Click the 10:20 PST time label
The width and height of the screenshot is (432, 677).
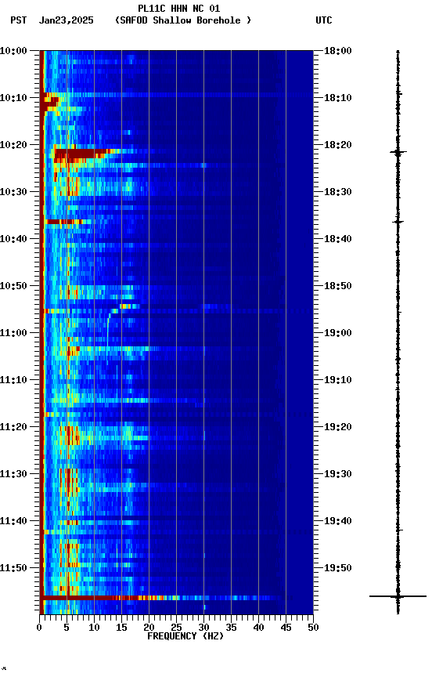pyautogui.click(x=13, y=145)
